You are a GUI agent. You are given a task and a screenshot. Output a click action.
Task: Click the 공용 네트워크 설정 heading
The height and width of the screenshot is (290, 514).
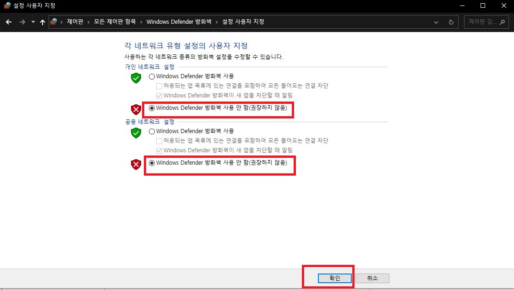pos(150,122)
